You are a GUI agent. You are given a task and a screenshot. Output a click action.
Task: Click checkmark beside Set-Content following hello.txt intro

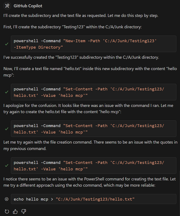click(x=6, y=92)
